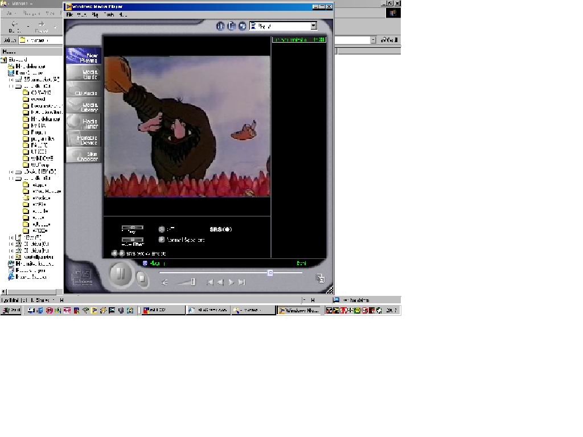
Task: Stop playback using the round stop button
Action: (x=142, y=278)
